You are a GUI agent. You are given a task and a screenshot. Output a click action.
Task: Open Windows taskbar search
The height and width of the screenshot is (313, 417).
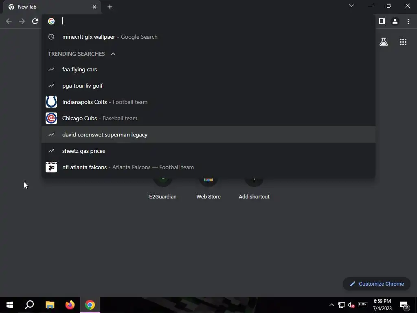click(29, 305)
